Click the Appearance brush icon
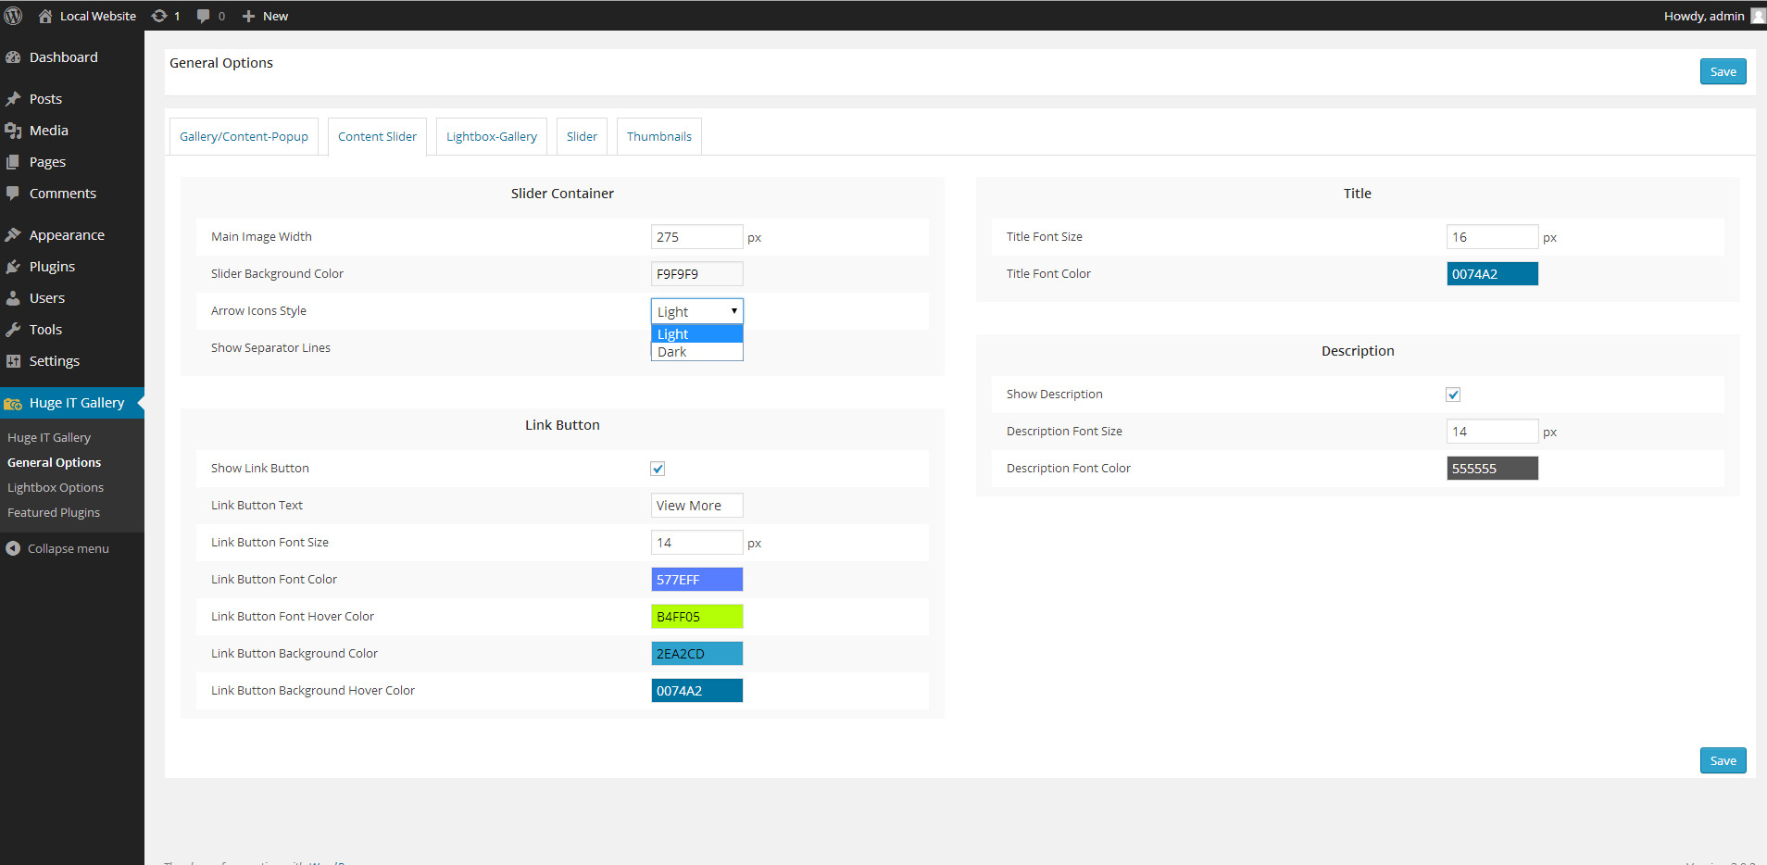Viewport: 1767px width, 865px height. point(13,235)
